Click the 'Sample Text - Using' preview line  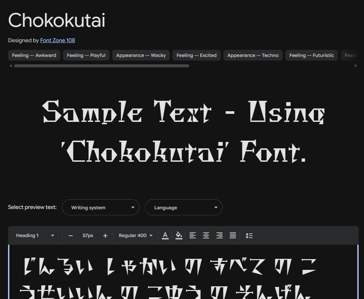[184, 111]
